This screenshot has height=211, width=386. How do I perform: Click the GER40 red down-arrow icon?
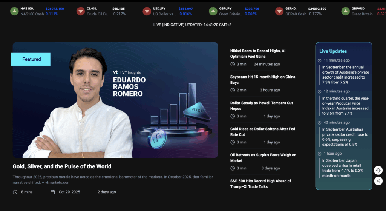[x=279, y=11]
